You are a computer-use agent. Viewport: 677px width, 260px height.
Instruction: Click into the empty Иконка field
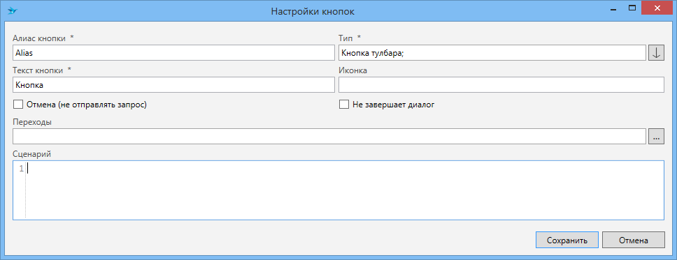pyautogui.click(x=501, y=85)
